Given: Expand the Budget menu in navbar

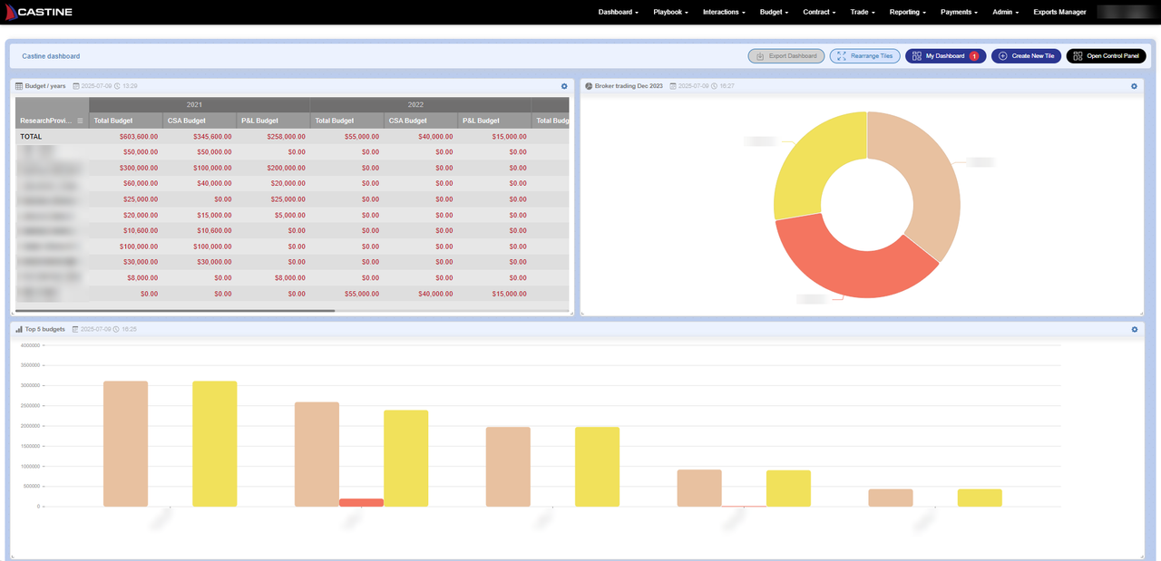Looking at the screenshot, I should (x=774, y=12).
